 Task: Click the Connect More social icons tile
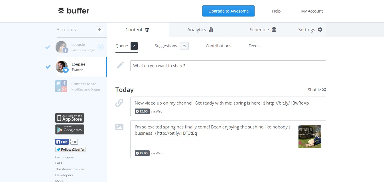tap(61, 86)
